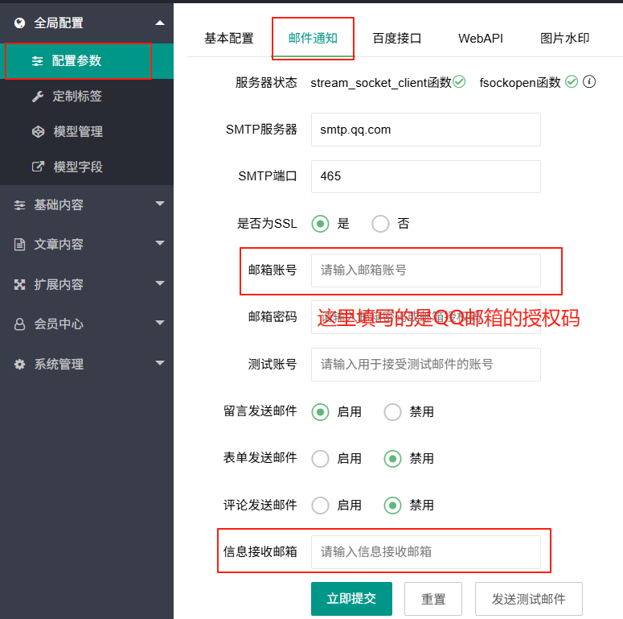
Task: Expand the 基础内容 menu arrow
Action: (160, 204)
